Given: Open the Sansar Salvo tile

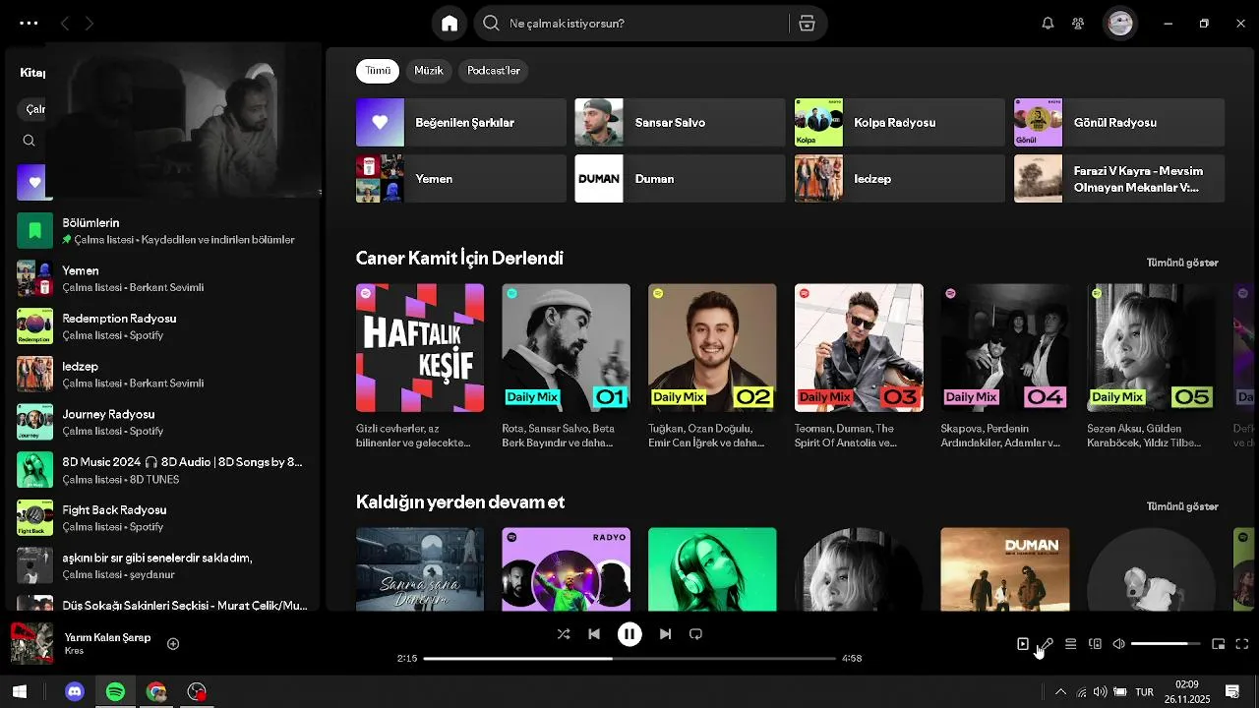Looking at the screenshot, I should [680, 123].
